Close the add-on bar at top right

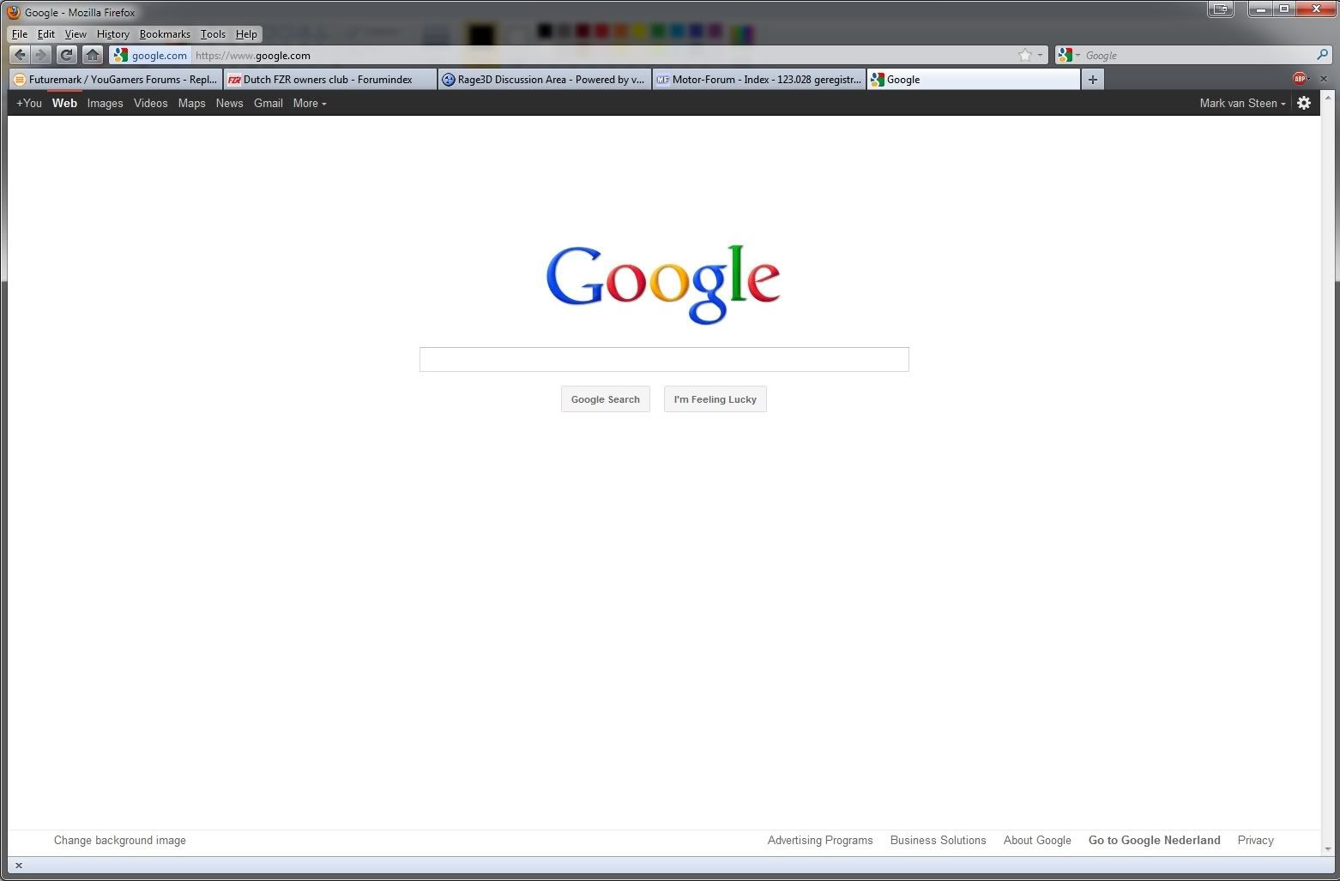click(1323, 78)
